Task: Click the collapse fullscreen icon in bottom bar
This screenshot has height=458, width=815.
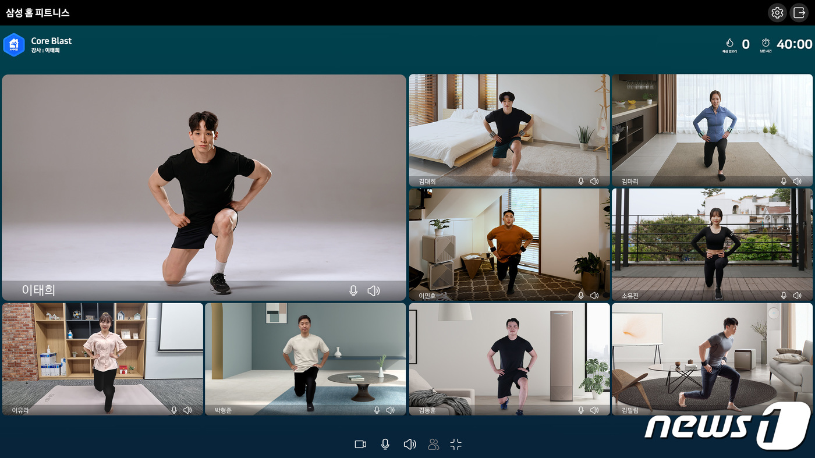Action: pos(456,445)
